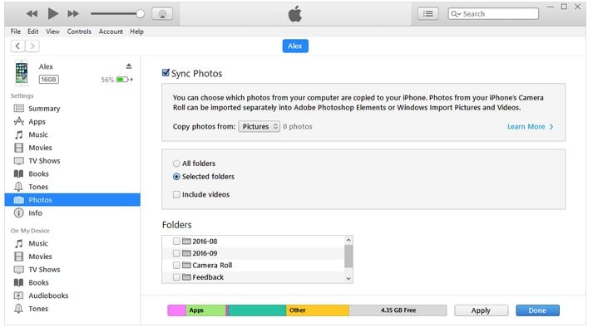Select the All folders radio button
Viewport: 593px width, 332px height.
(x=176, y=164)
